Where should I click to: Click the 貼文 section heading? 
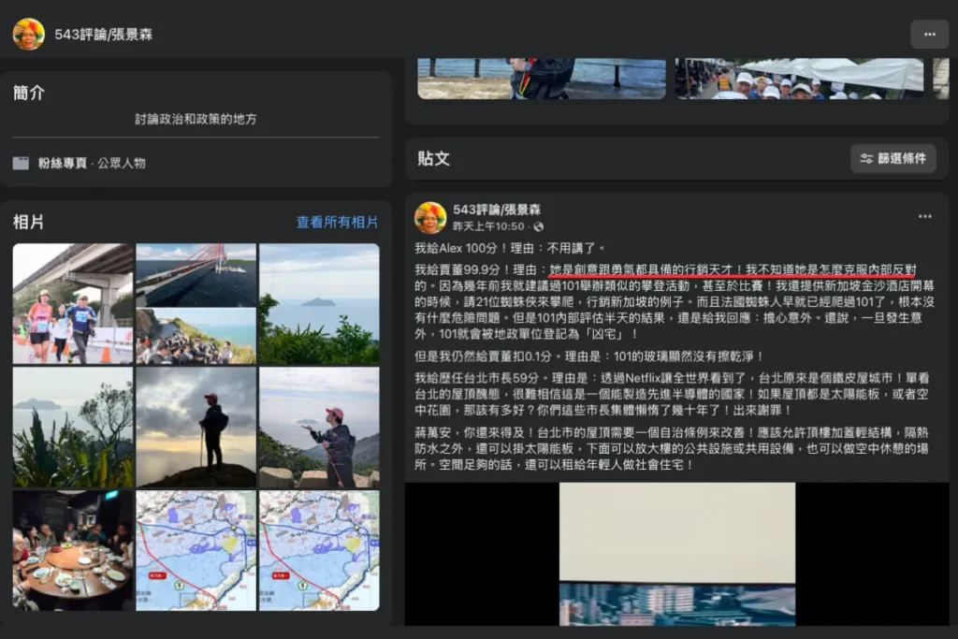point(434,159)
